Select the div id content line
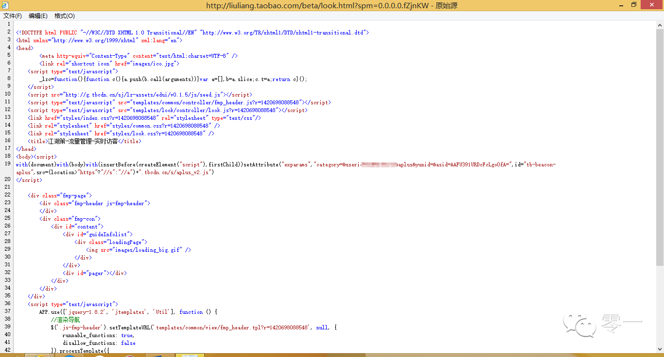 [77, 227]
